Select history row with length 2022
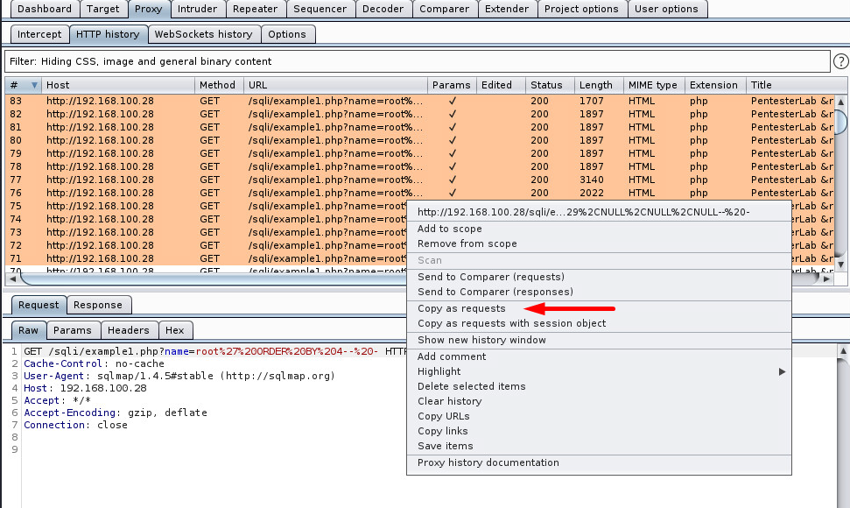Viewport: 850px width, 508px height. [419, 193]
